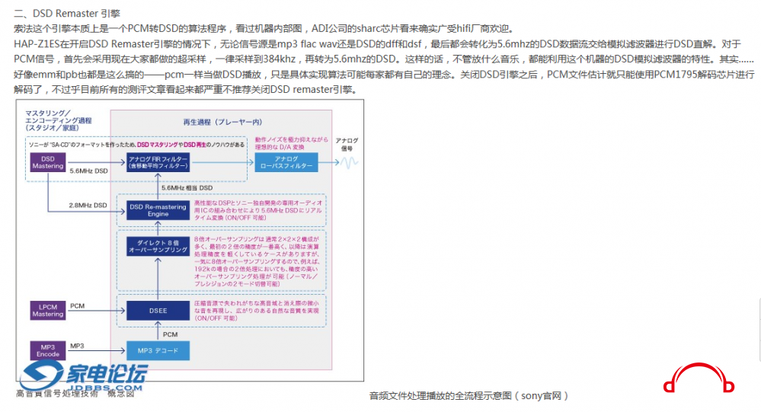The height and width of the screenshot is (412, 761).
Task: Click the pink 8倍オーバーサンプリング description paragraph
Action: coord(257,261)
